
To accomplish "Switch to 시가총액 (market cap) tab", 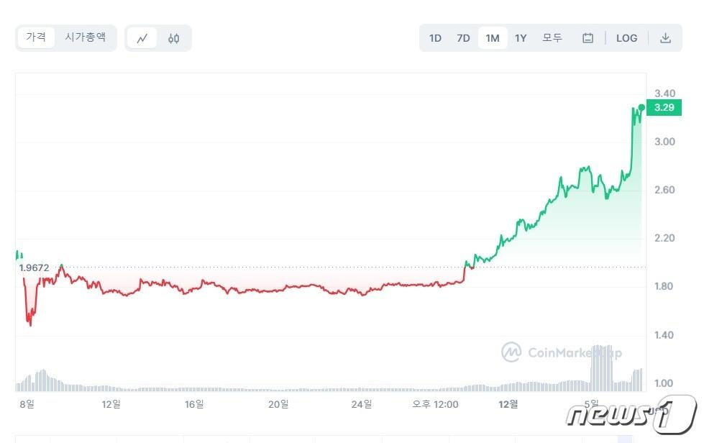I will (85, 37).
